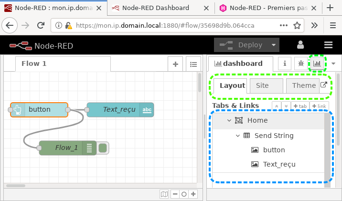Viewport: 342px width, 201px height.
Task: Reload the current page
Action: [x=41, y=25]
